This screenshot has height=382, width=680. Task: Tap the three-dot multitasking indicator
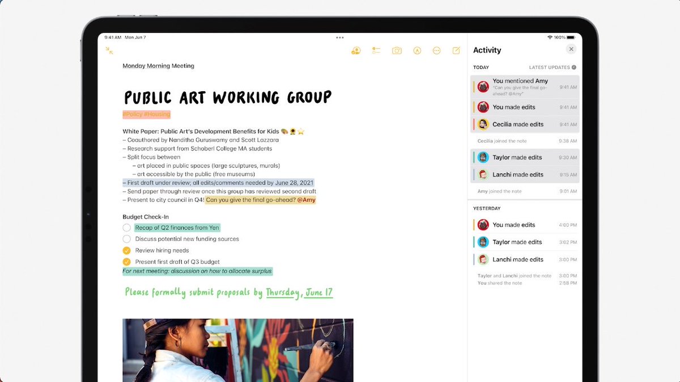[340, 37]
